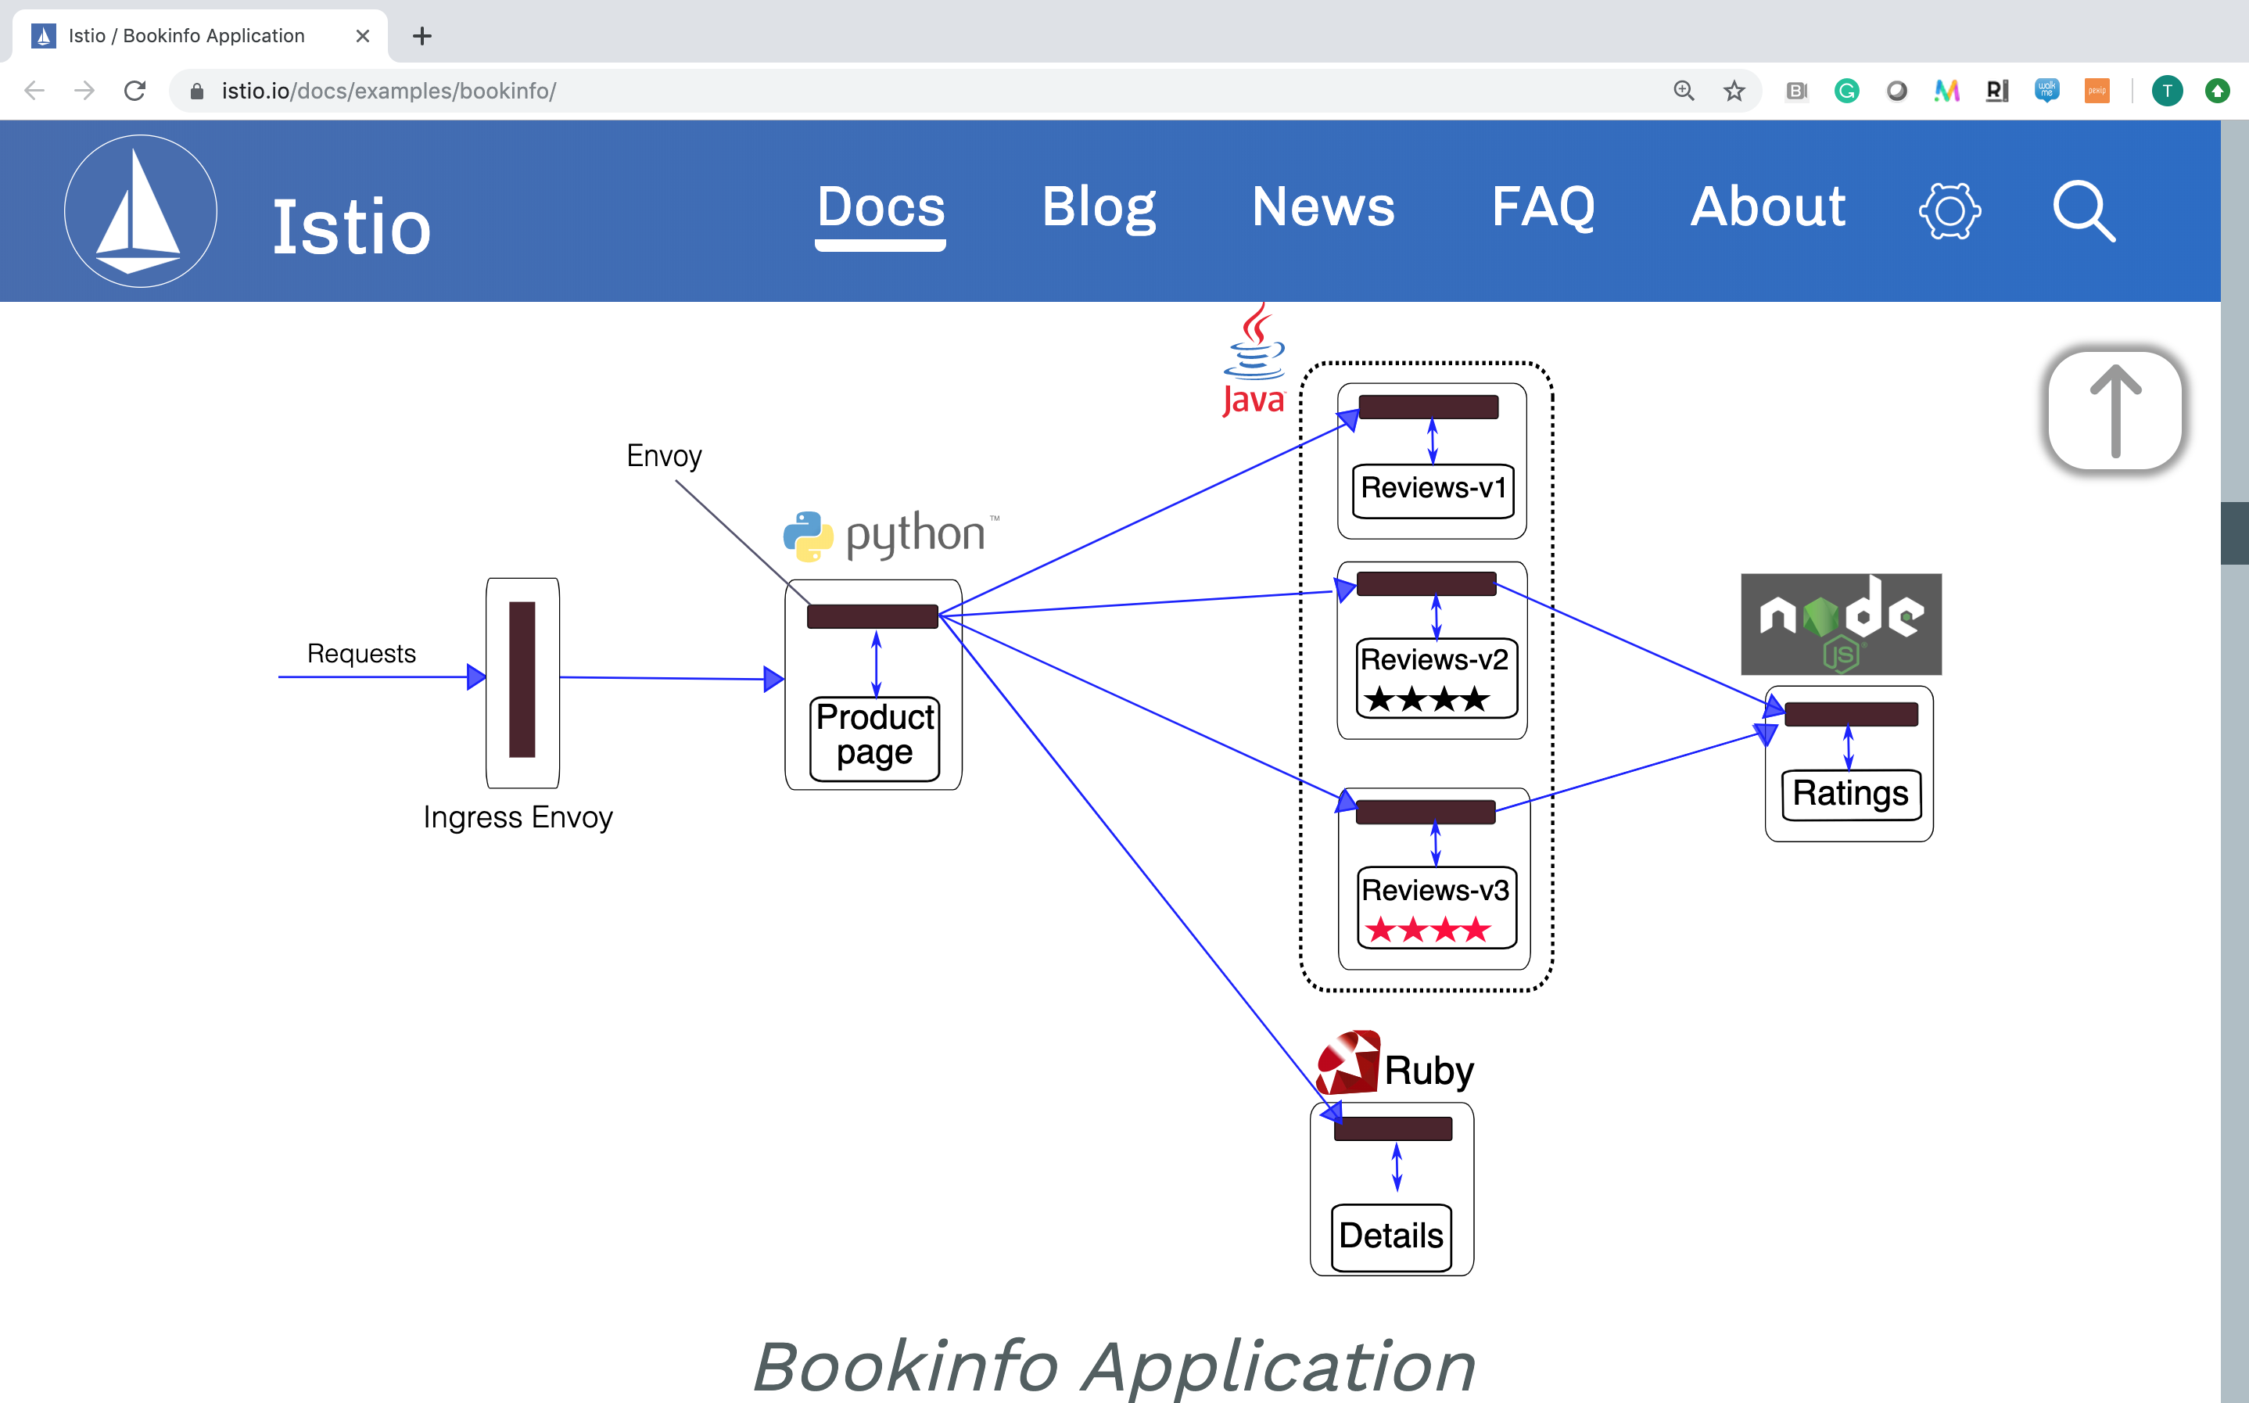Navigate to News page
Screen dimensions: 2249x1403
1322,207
